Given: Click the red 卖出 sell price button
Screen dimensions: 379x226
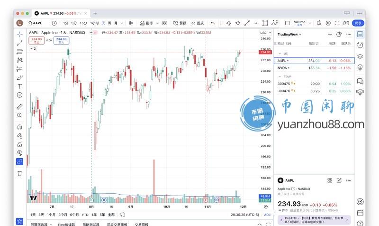Looking at the screenshot, I should click(x=36, y=40).
